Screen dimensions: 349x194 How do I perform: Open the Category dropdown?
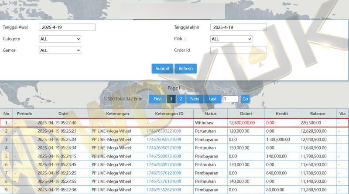(60, 39)
